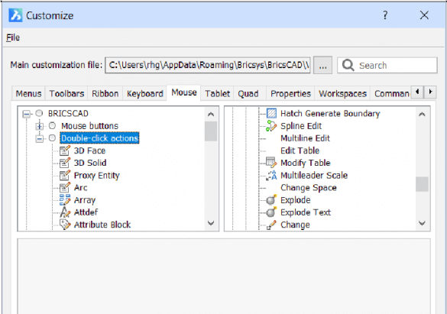
Task: Click the left tree scroll-up arrow
Action: 211,115
